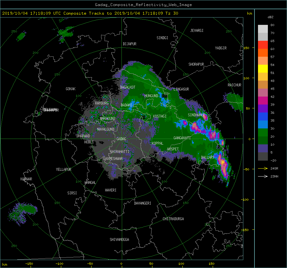Click the YELLAPUR label
Image resolution: width=287 pixels, height=268 pixels.
[x=63, y=170]
